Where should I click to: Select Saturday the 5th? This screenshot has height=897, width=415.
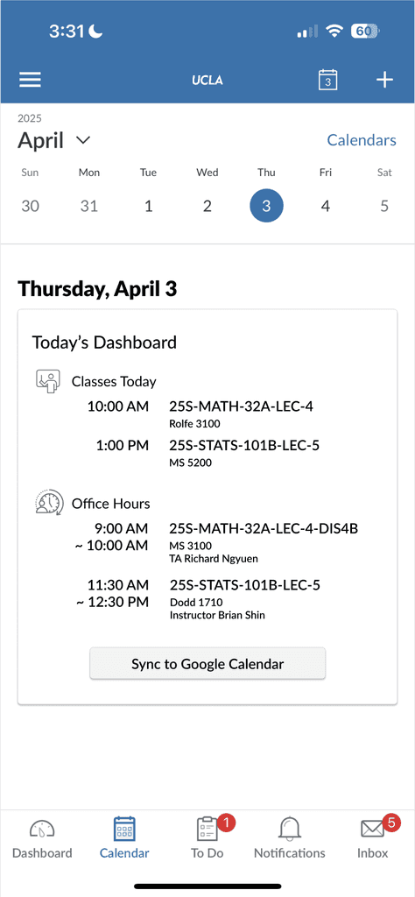click(384, 206)
